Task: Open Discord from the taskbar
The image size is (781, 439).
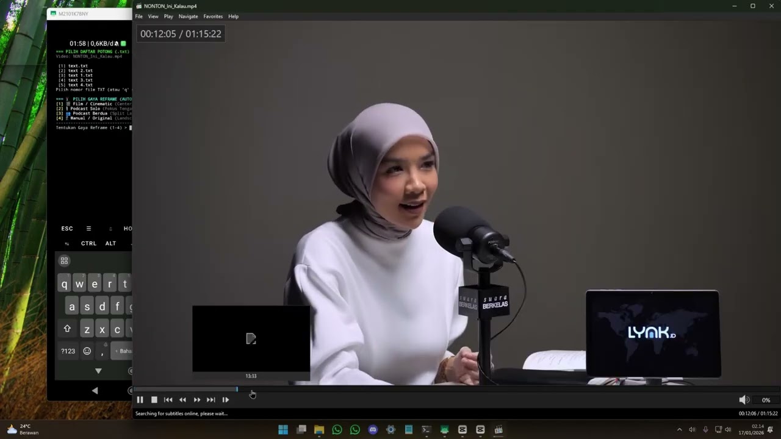Action: coord(373,430)
